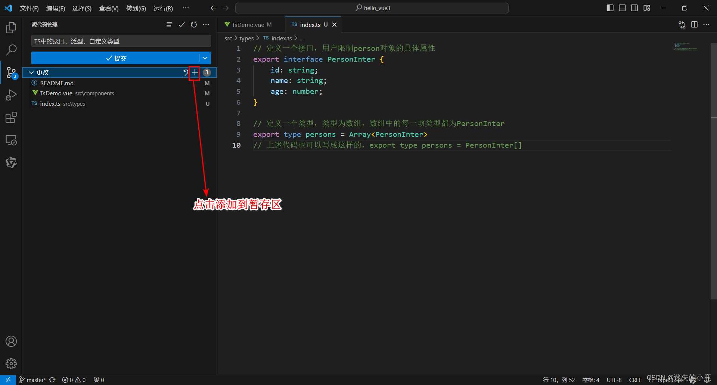This screenshot has height=385, width=717.
Task: Click the editor vertical scrollbar
Action: (x=714, y=172)
